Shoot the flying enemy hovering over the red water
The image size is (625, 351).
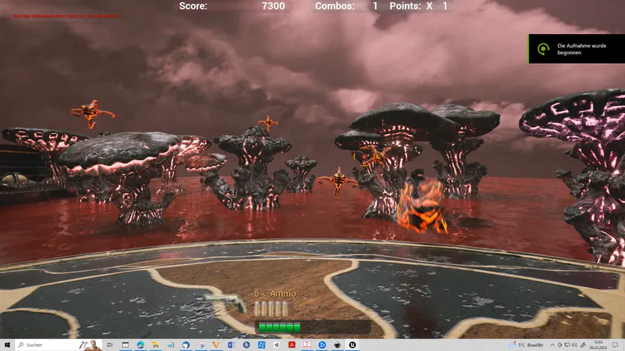pyautogui.click(x=338, y=182)
